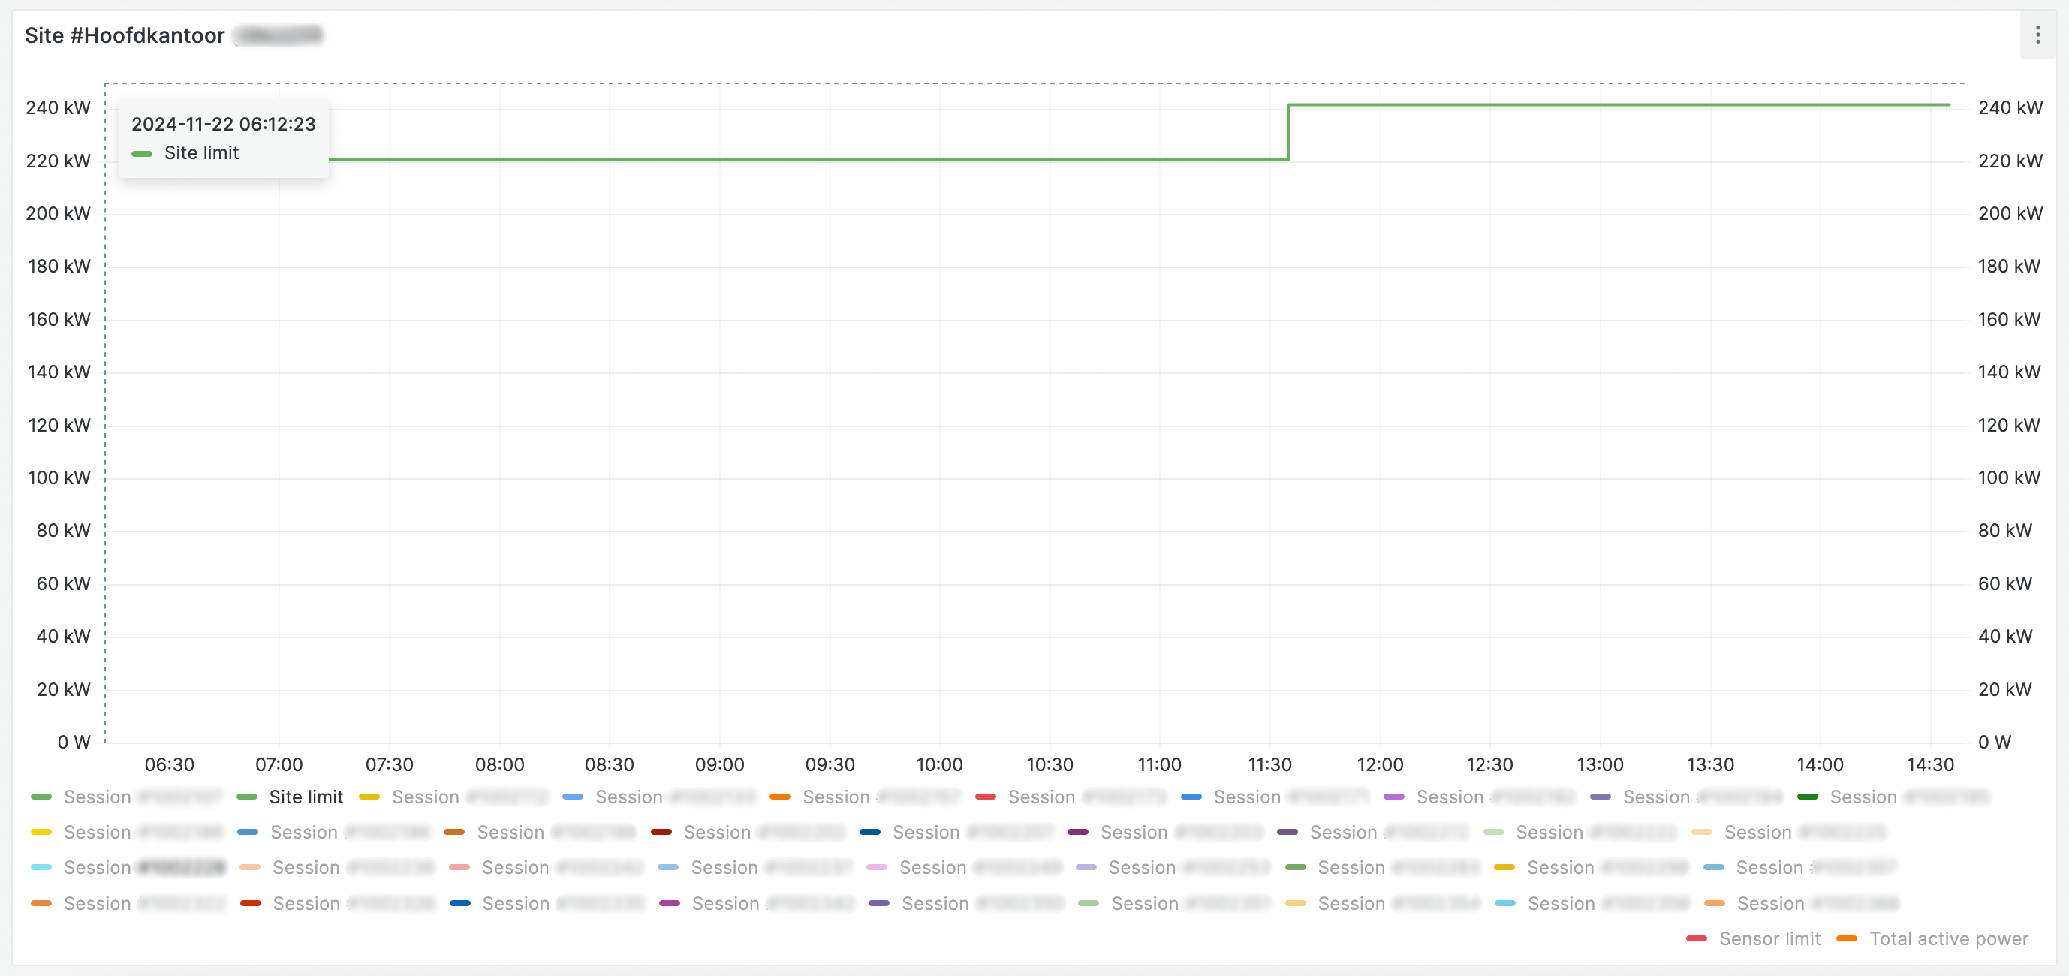Screen dimensions: 2069x976
Task: Click the 09:00 label on time axis
Action: click(719, 765)
